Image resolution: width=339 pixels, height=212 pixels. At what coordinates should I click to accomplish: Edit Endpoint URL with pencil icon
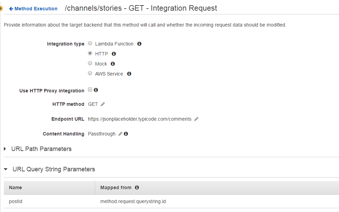(196, 119)
